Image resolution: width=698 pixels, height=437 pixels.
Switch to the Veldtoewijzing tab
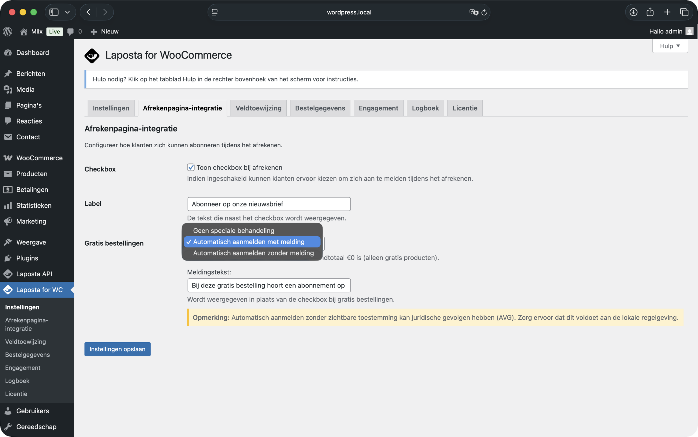[x=258, y=108]
